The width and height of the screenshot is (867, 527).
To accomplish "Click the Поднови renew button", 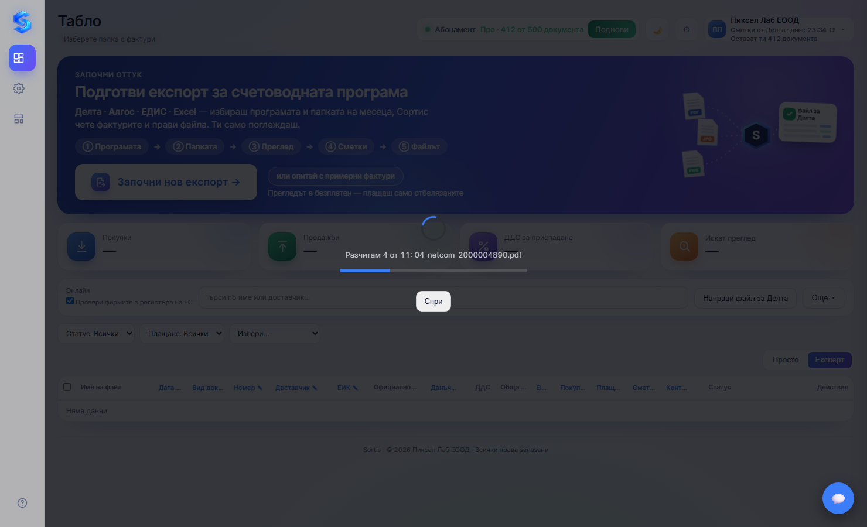I will (x=612, y=29).
